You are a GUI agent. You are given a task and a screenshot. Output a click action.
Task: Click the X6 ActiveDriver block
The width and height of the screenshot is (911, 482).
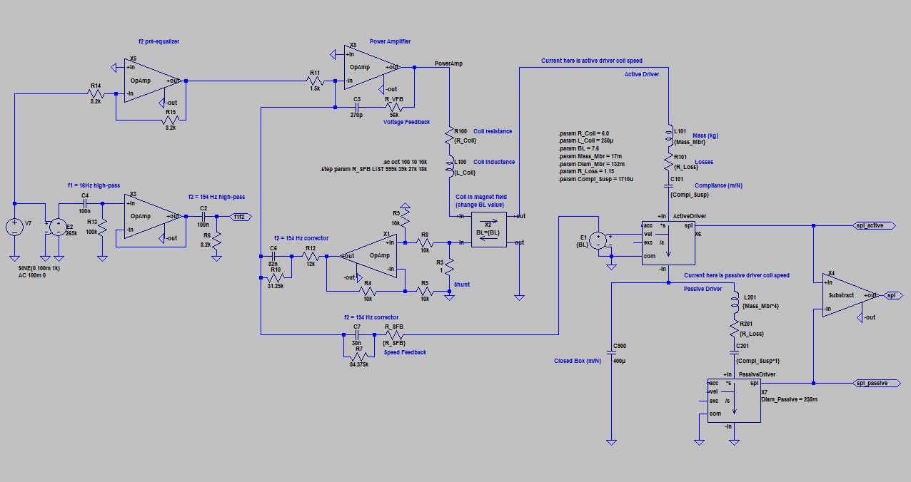pos(668,242)
